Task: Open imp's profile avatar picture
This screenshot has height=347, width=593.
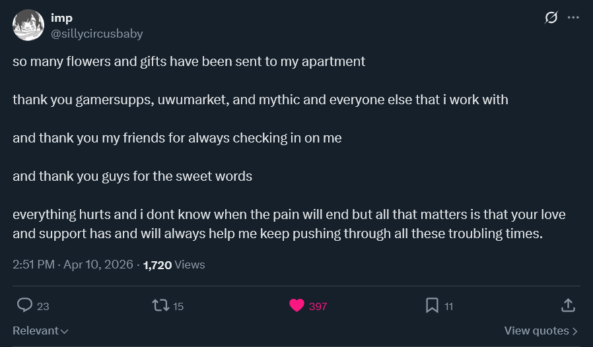Action: tap(28, 26)
